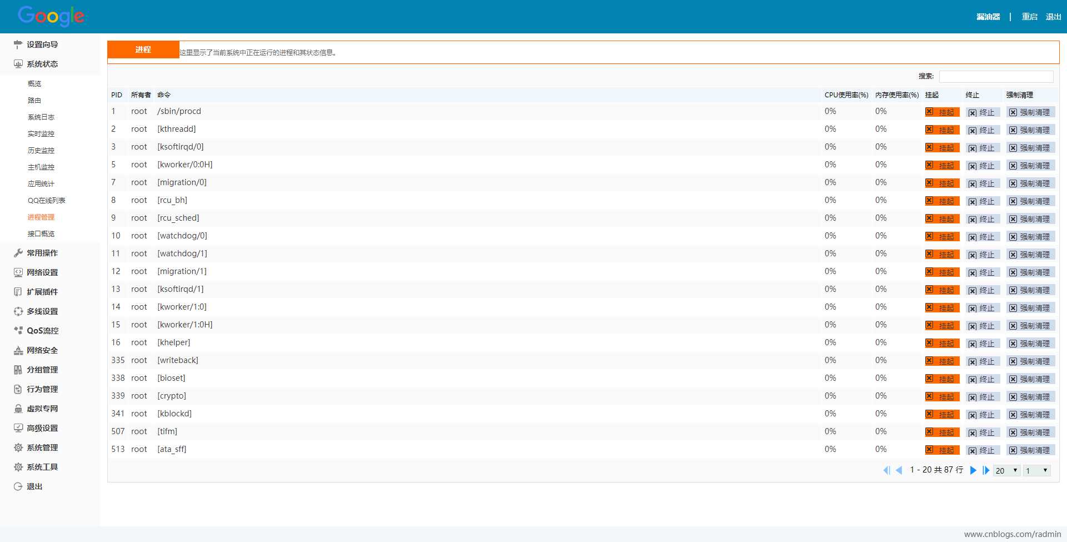Click the Google logo
The height and width of the screenshot is (542, 1067).
coord(51,16)
